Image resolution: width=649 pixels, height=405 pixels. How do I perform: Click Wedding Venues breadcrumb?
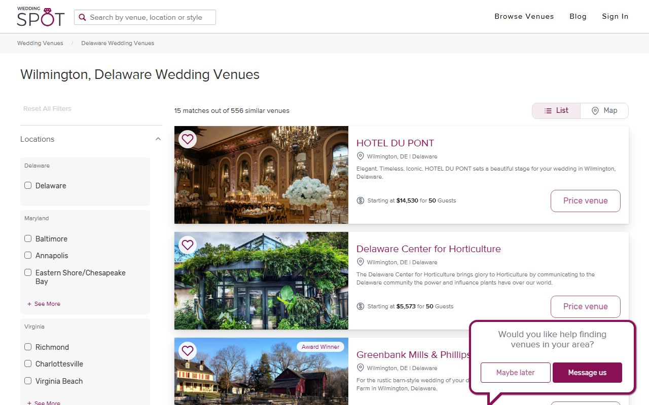coord(40,43)
